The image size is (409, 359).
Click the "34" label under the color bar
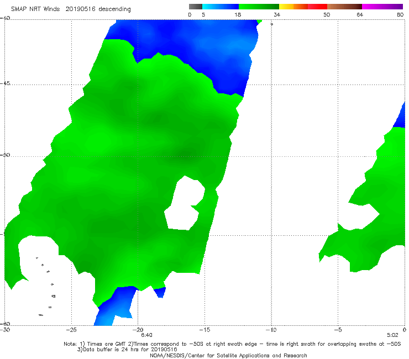[277, 14]
